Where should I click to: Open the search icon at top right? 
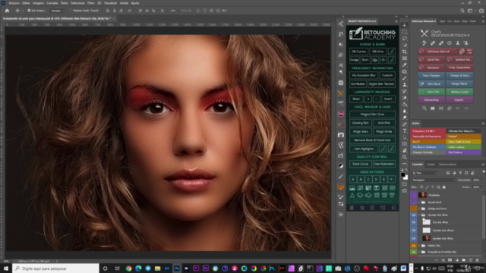(x=462, y=11)
